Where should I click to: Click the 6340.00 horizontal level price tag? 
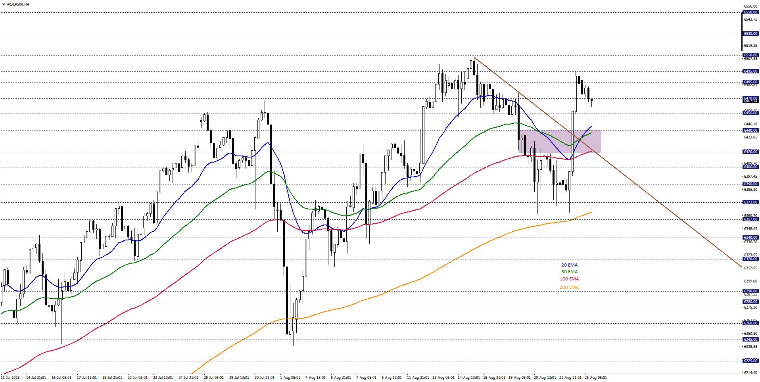click(x=750, y=238)
